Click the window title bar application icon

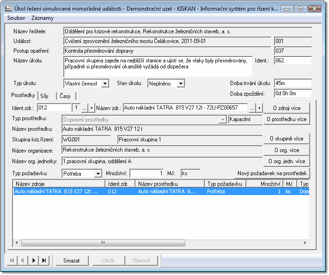pyautogui.click(x=8, y=8)
